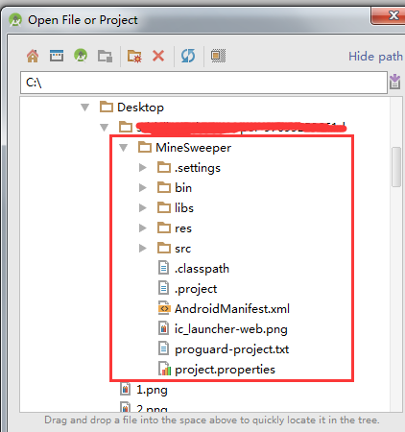Image resolution: width=405 pixels, height=432 pixels.
Task: Click the project.properties chart icon
Action: [164, 369]
